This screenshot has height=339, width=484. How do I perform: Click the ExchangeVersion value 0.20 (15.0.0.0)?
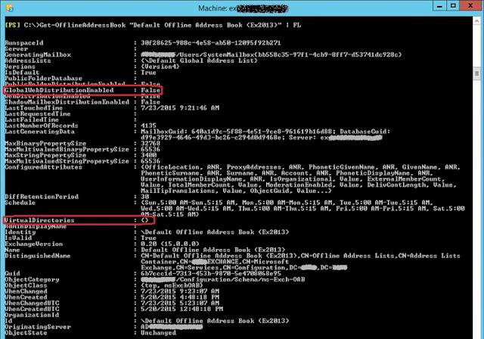[170, 244]
